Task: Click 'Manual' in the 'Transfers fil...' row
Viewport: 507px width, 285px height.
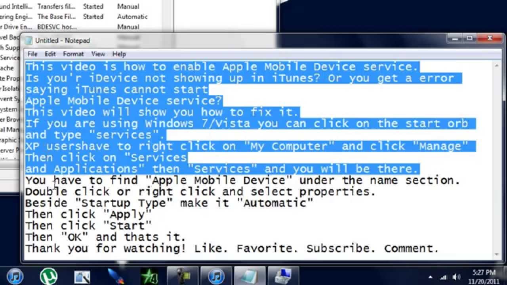Action: [x=128, y=6]
